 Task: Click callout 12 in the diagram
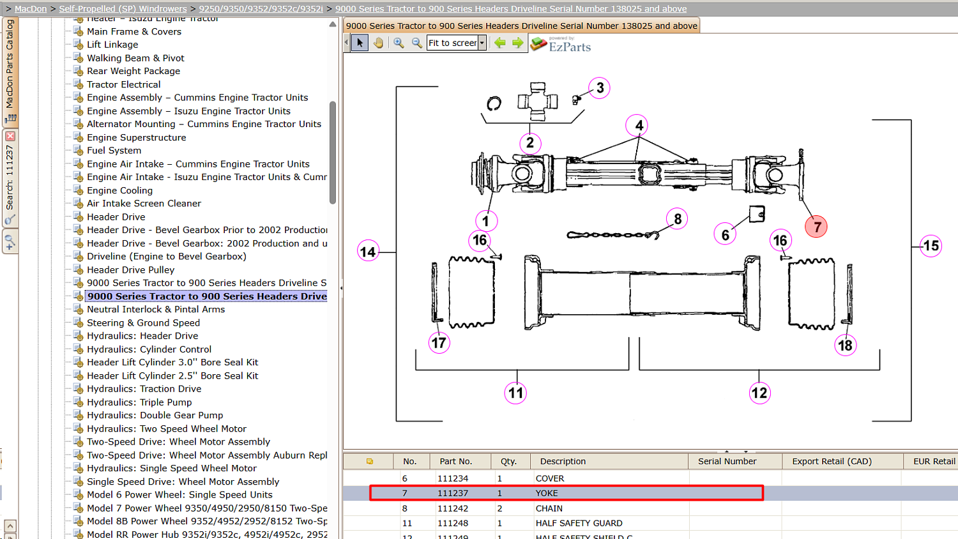[759, 393]
